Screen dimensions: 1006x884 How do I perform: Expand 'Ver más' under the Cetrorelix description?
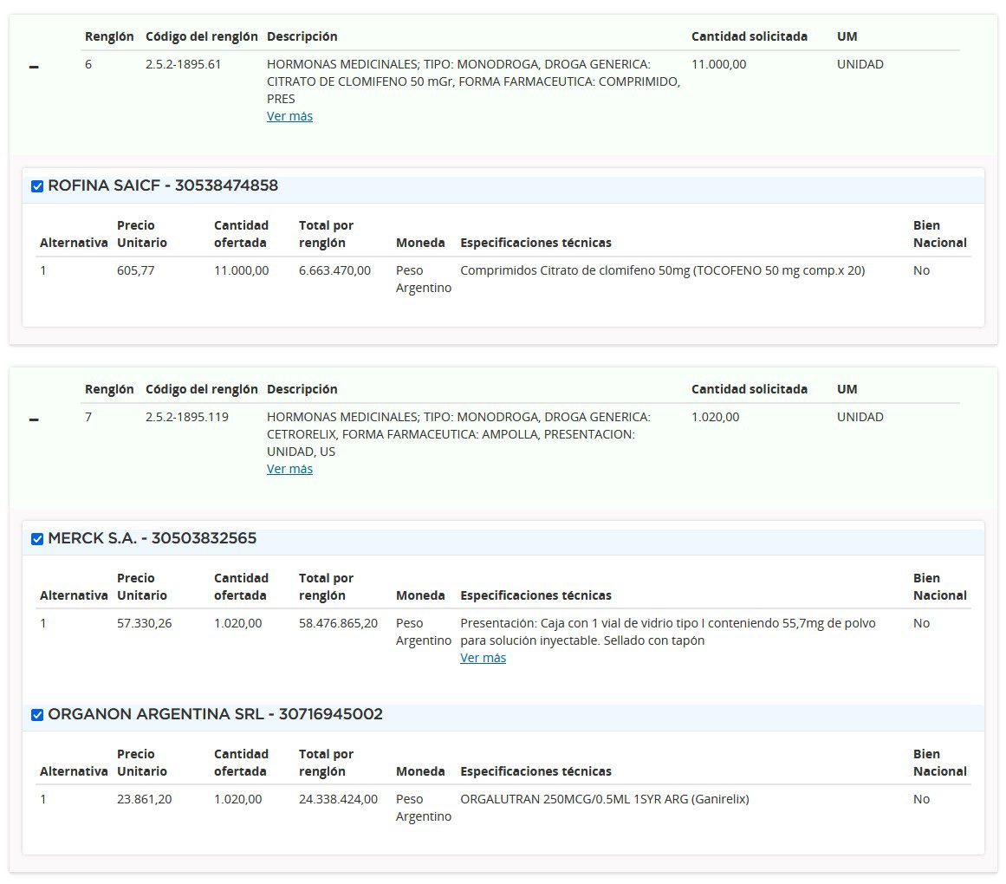pyautogui.click(x=289, y=469)
